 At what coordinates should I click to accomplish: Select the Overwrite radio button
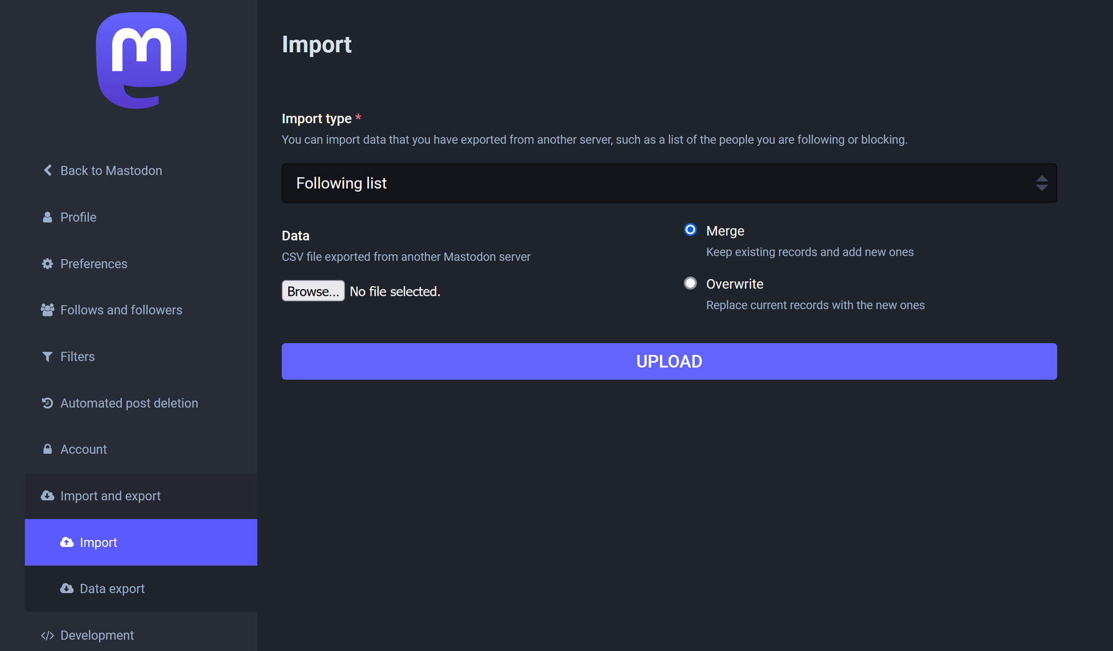point(690,283)
